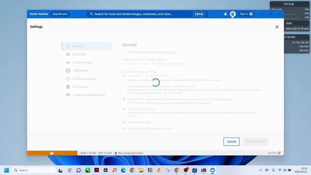This screenshot has width=311, height=175.
Task: Open the Kubernetes settings section
Action: pos(87,70)
